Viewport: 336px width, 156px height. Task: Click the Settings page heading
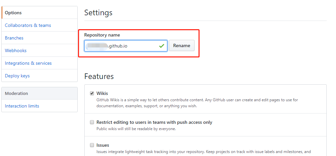click(98, 13)
